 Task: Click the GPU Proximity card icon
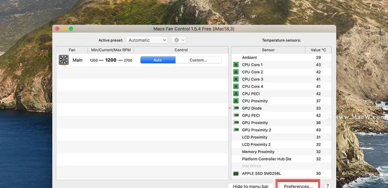point(236,123)
